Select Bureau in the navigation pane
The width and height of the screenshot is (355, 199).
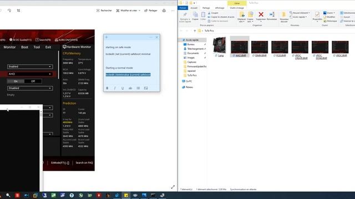click(x=191, y=44)
